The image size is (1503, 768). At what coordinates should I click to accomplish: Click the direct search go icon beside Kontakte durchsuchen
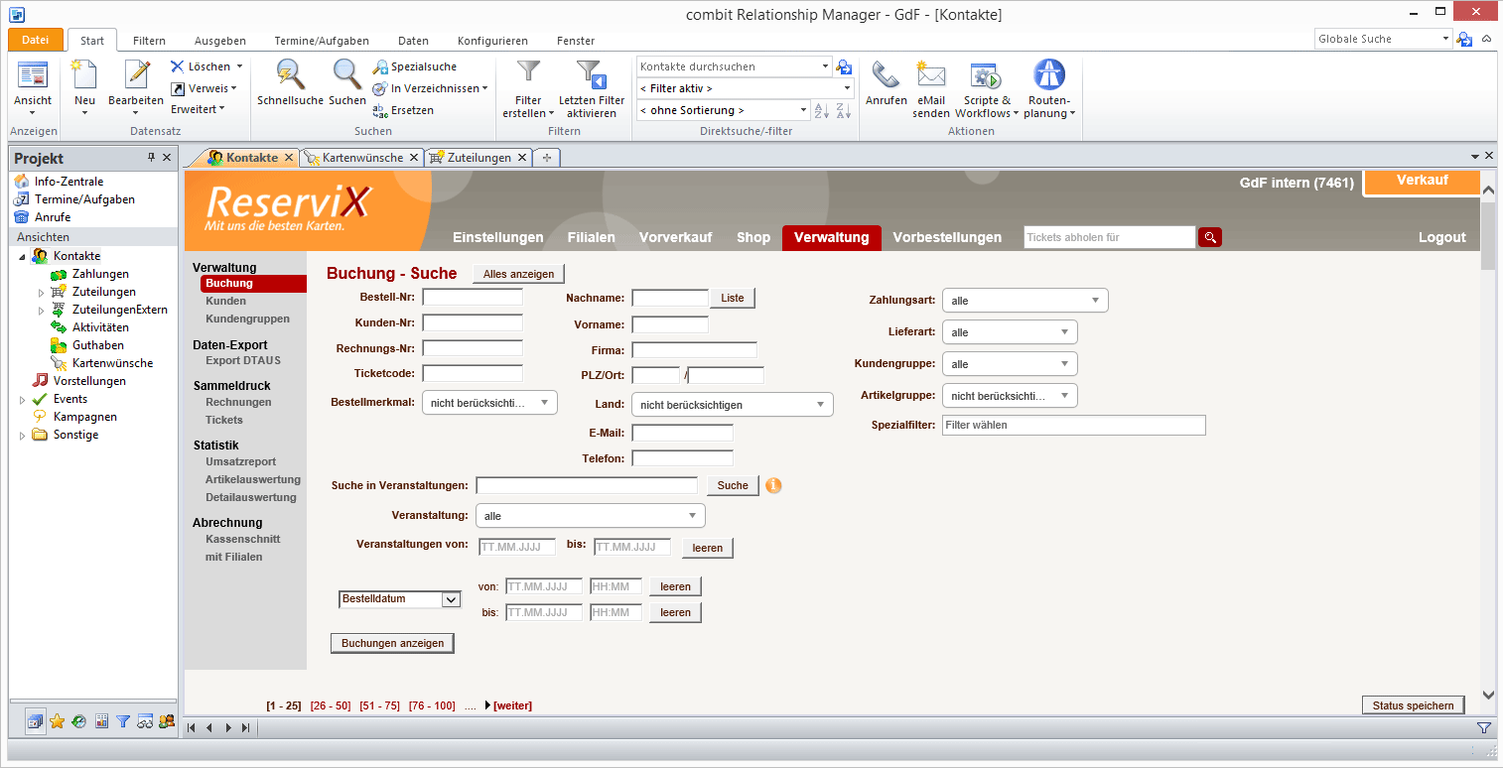(844, 66)
